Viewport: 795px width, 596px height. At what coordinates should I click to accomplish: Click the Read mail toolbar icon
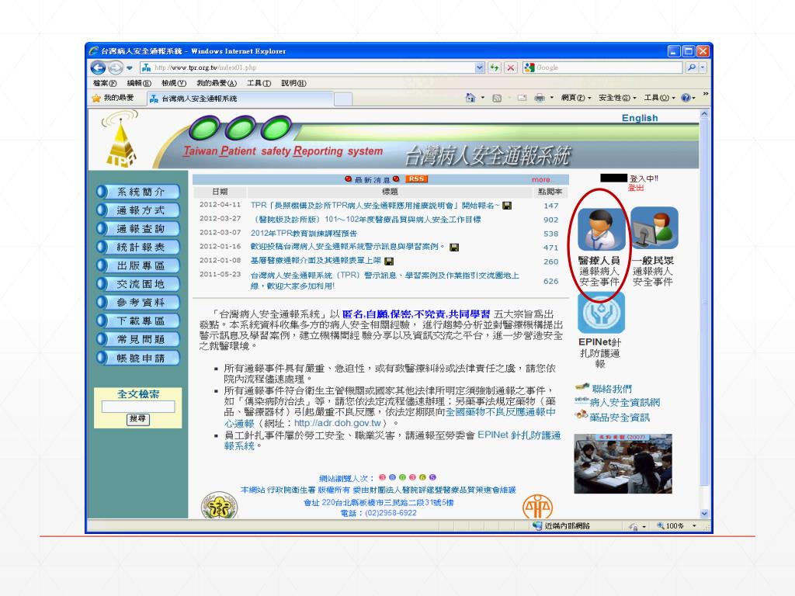pos(522,99)
